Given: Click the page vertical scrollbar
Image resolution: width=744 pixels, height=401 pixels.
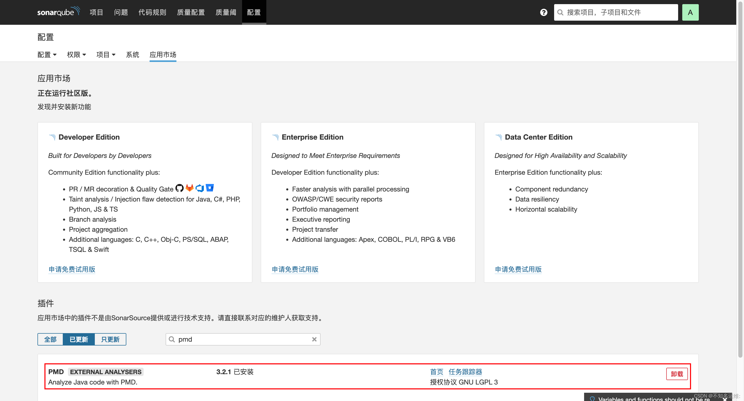Looking at the screenshot, I should [x=740, y=179].
